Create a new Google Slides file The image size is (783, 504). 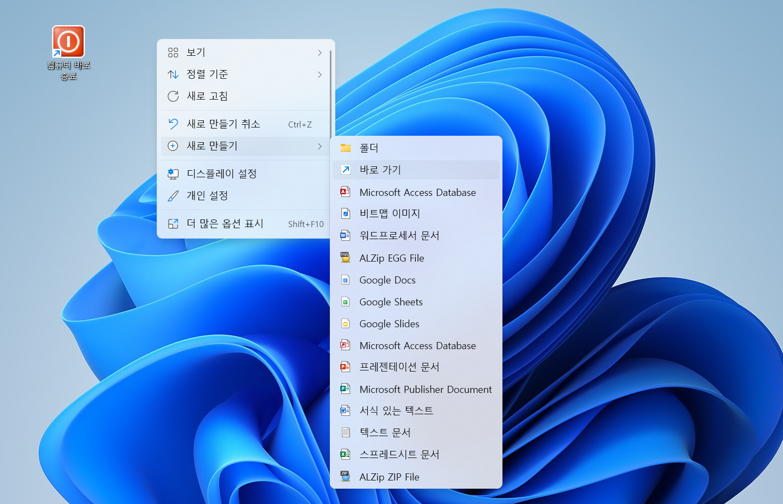416,323
